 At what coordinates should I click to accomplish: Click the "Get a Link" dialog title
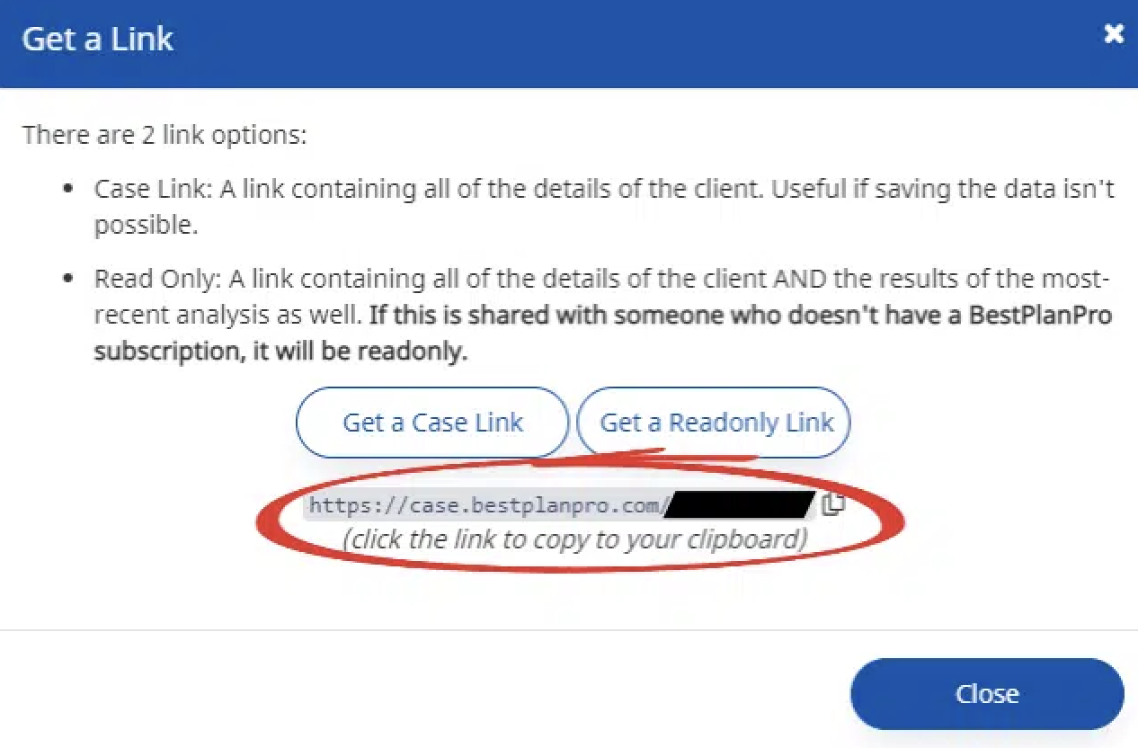pyautogui.click(x=98, y=40)
